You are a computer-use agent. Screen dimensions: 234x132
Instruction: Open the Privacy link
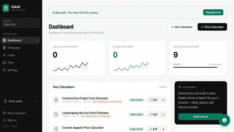(x=14, y=126)
